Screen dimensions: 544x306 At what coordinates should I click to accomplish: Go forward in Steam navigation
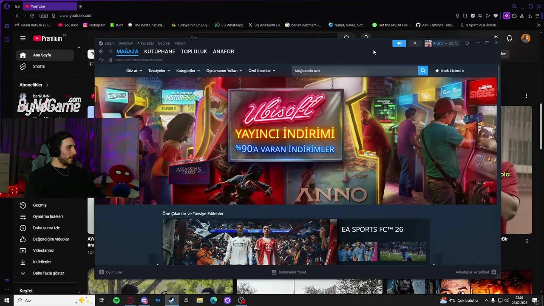point(110,51)
